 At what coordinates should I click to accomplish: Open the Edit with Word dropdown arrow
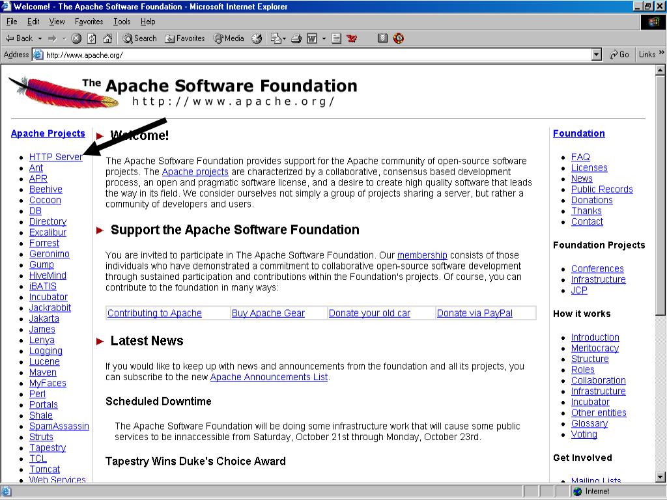(324, 38)
